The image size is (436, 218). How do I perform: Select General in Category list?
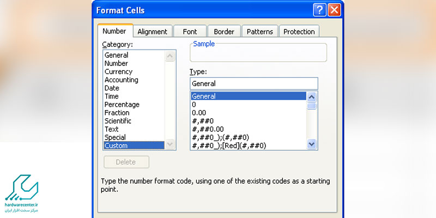pos(134,55)
